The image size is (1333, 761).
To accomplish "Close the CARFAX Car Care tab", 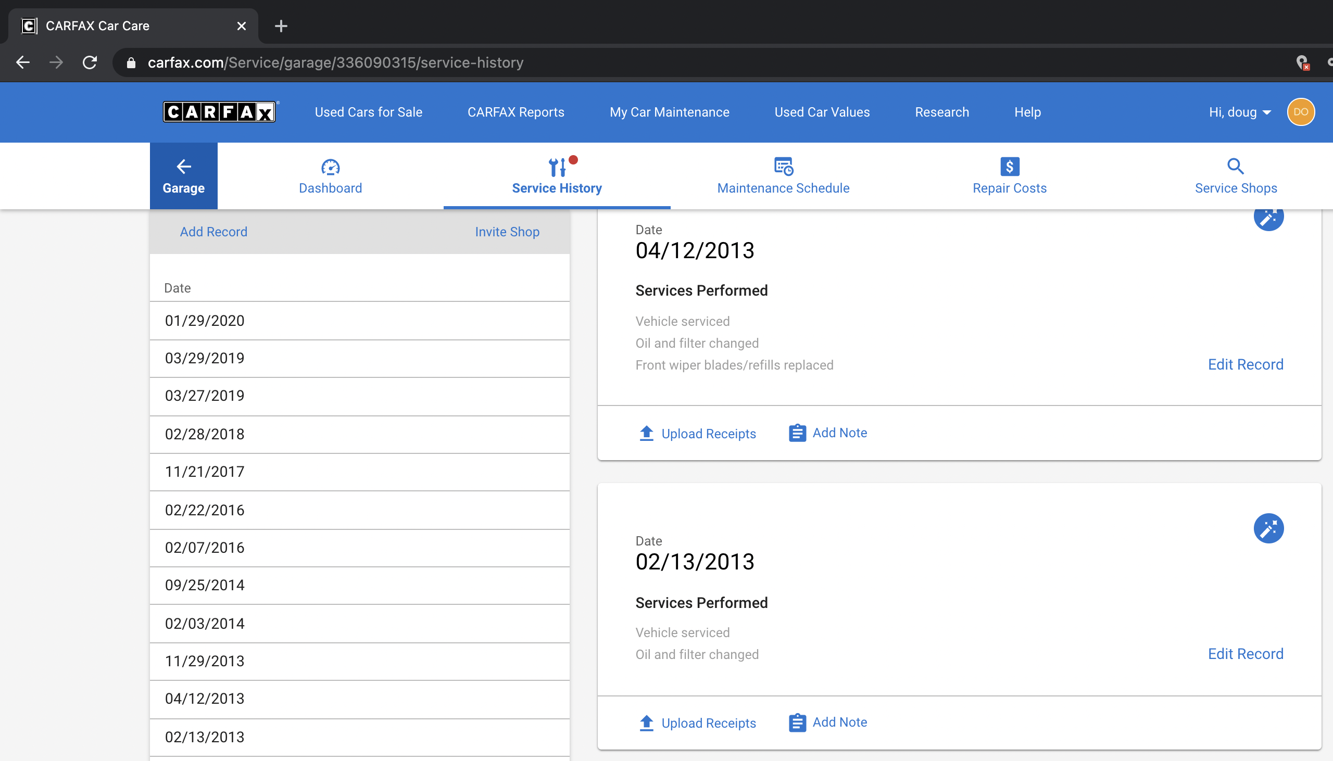I will click(x=241, y=26).
